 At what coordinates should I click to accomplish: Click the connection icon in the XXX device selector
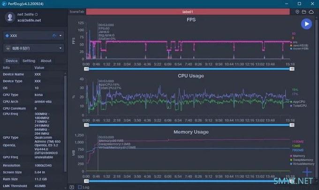click(x=54, y=36)
